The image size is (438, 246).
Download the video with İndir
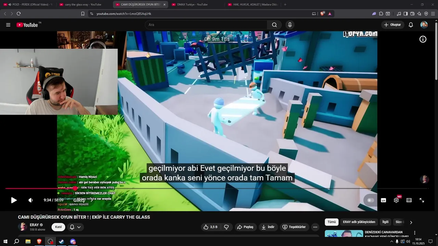(x=268, y=227)
